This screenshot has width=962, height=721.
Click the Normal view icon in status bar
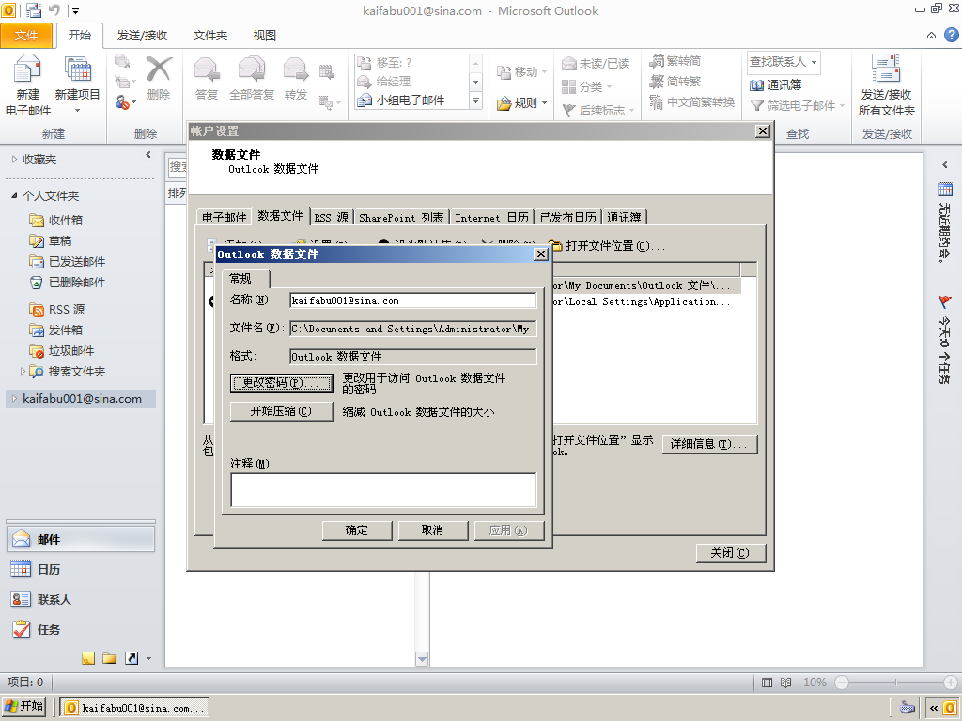tap(767, 683)
